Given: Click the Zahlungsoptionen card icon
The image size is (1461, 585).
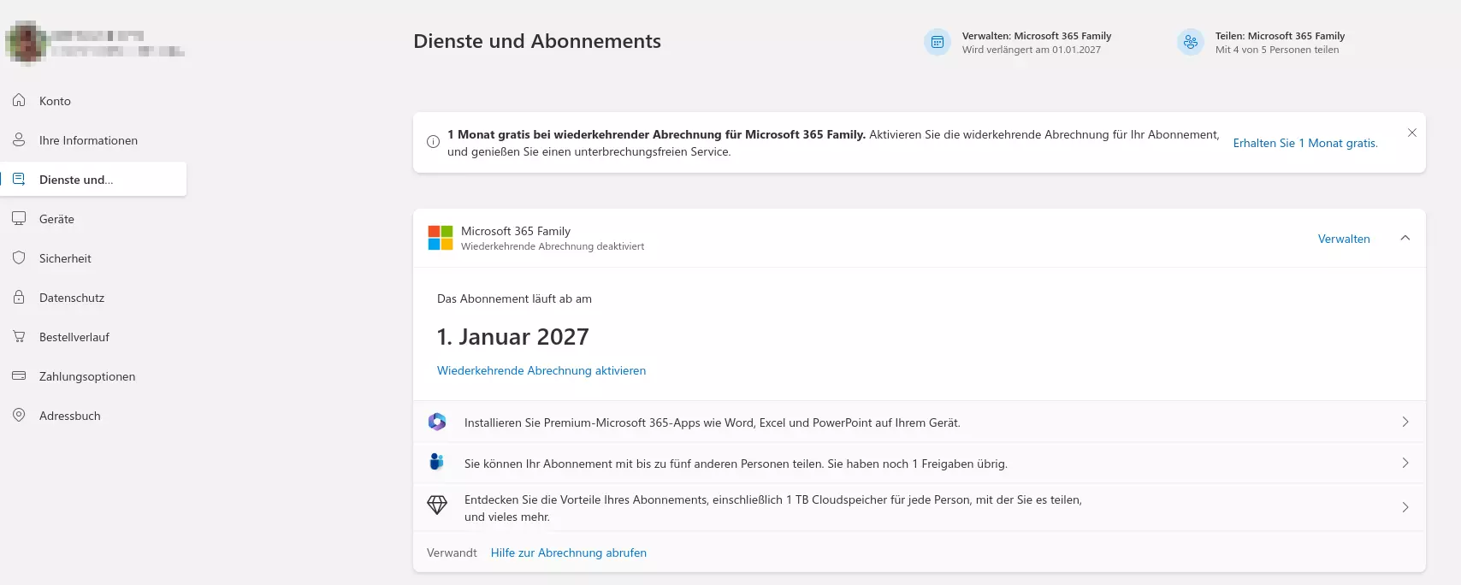Looking at the screenshot, I should (x=19, y=375).
